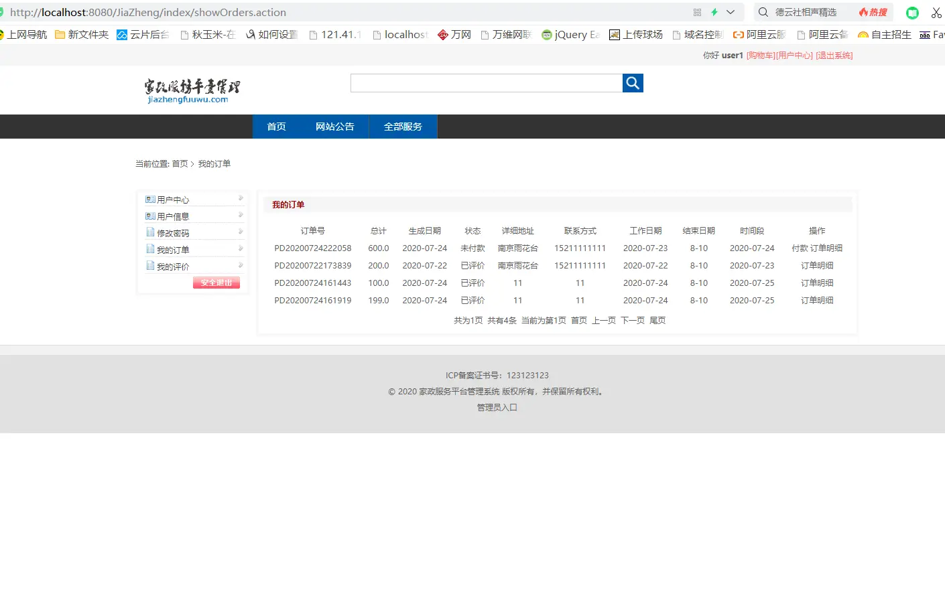Screen dimensions: 945x616
Task: Open the 新文件夹 bookmark folder
Action: click(82, 34)
